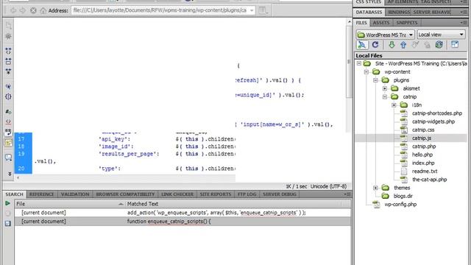Click the Balance Braces icon
This screenshot has width=471, height=265.
(8, 96)
